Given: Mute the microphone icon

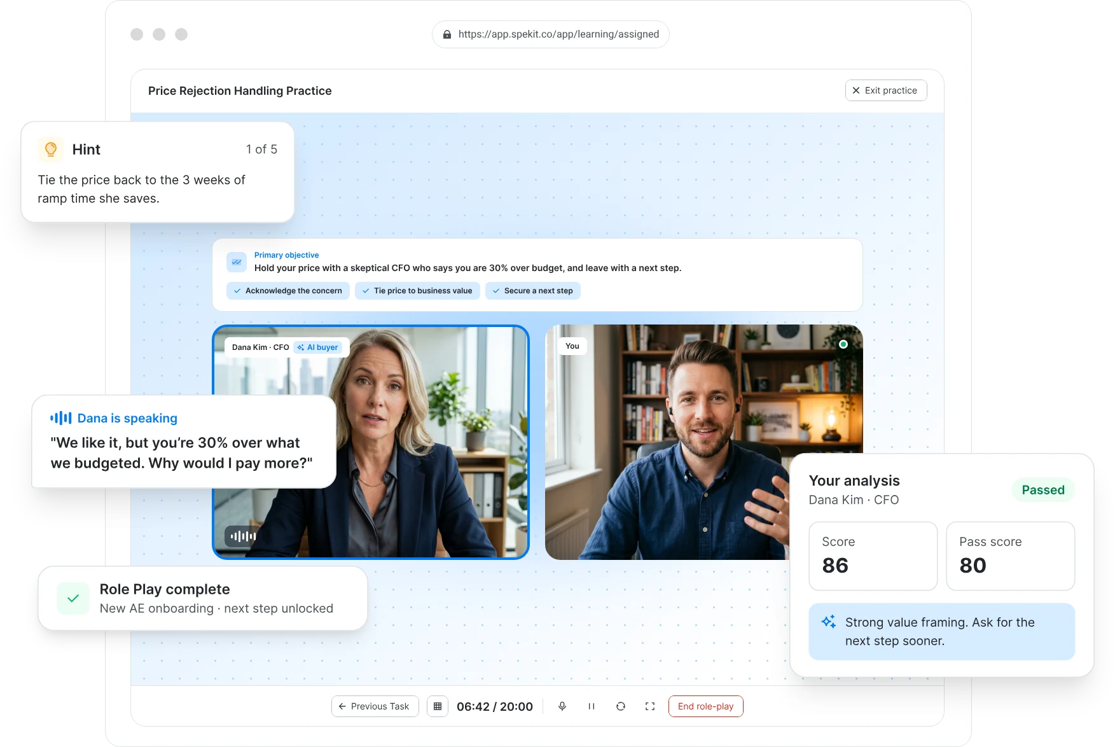Looking at the screenshot, I should (x=562, y=706).
